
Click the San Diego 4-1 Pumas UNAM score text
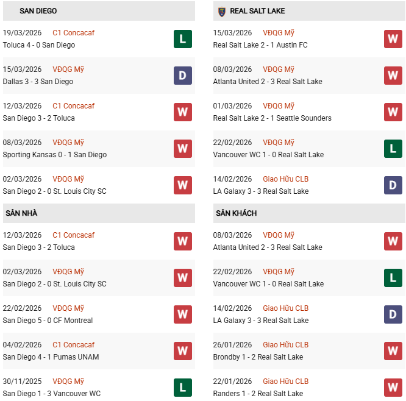[51, 357]
